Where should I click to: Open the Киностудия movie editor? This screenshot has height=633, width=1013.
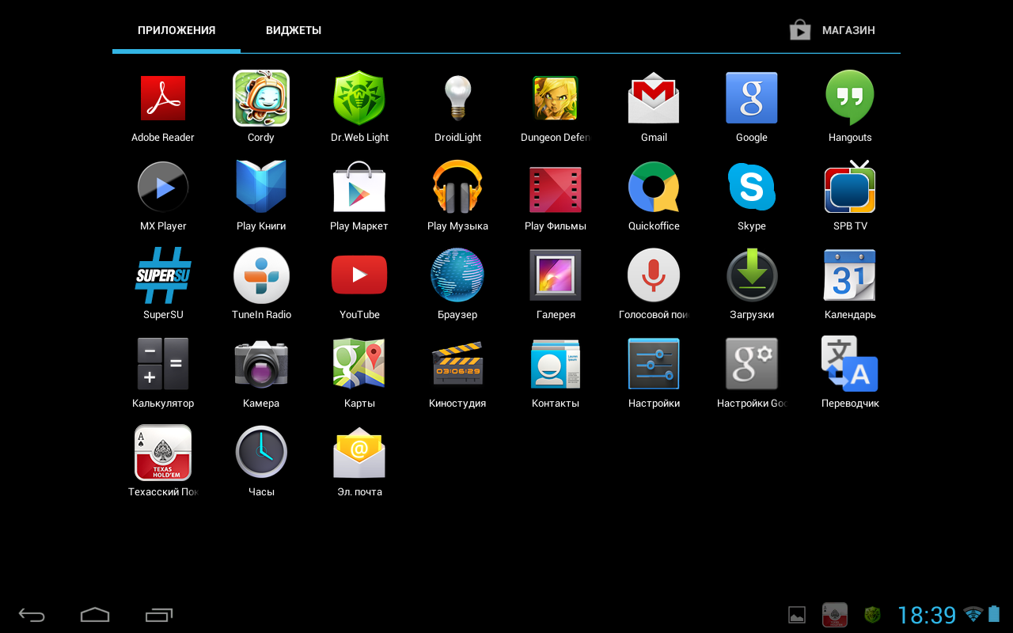coord(457,364)
